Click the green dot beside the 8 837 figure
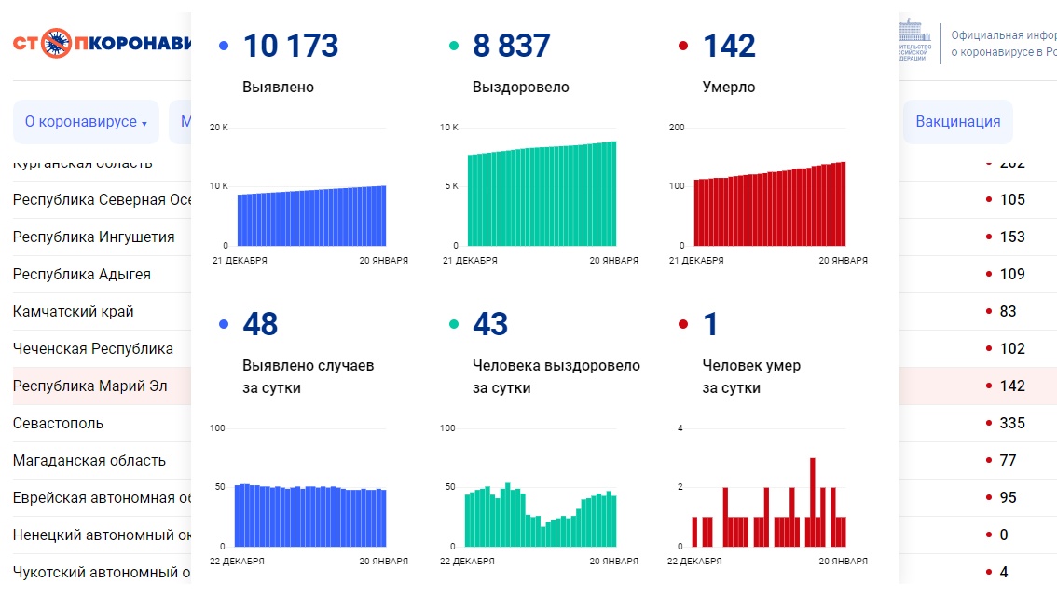This screenshot has height=596, width=1057. 454,45
